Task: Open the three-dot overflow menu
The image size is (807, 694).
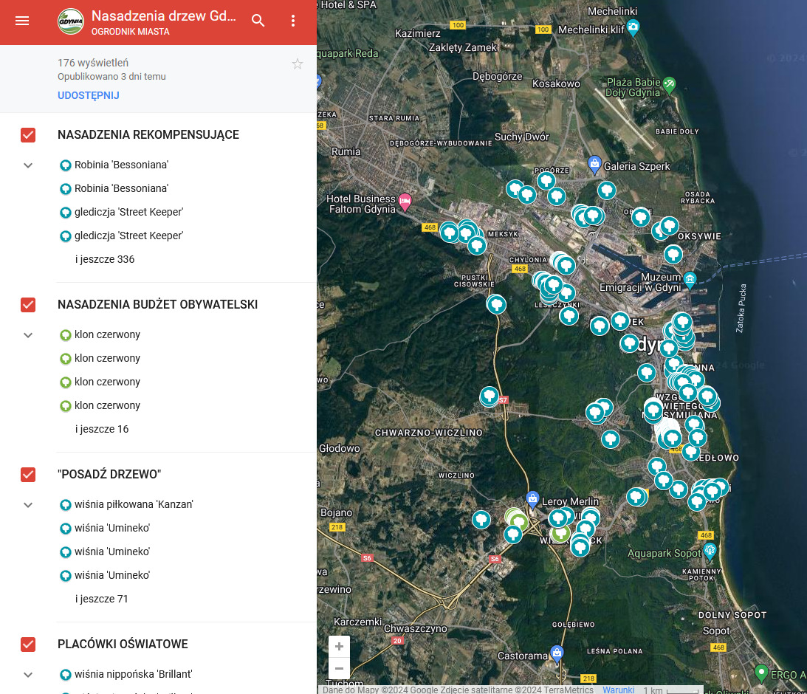Action: click(x=293, y=21)
